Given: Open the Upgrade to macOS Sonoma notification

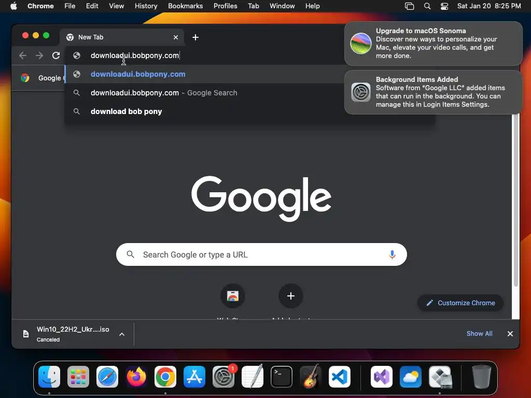Looking at the screenshot, I should (433, 44).
